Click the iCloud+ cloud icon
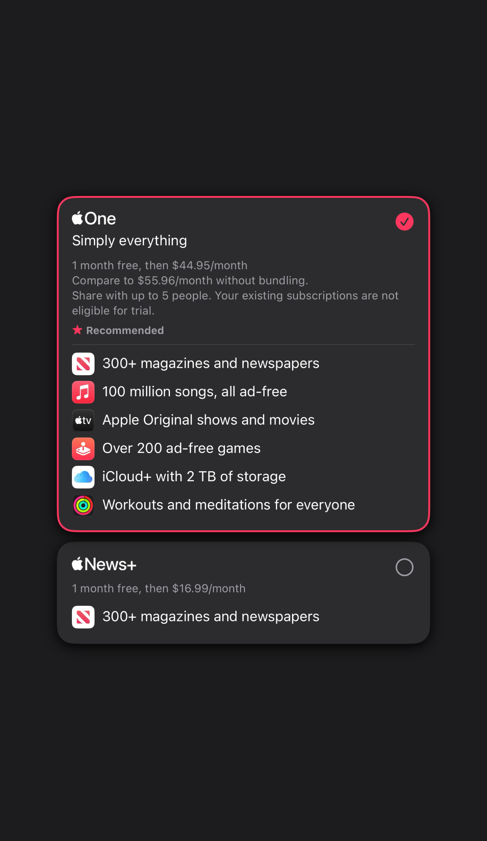Screen dimensions: 487x841 (83, 477)
